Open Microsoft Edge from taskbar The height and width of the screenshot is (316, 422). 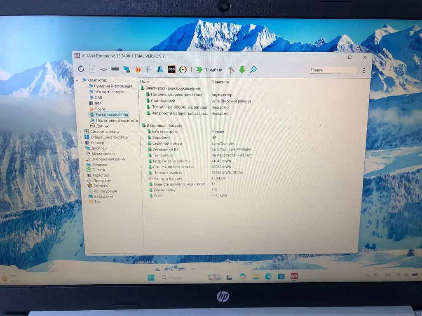268,276
